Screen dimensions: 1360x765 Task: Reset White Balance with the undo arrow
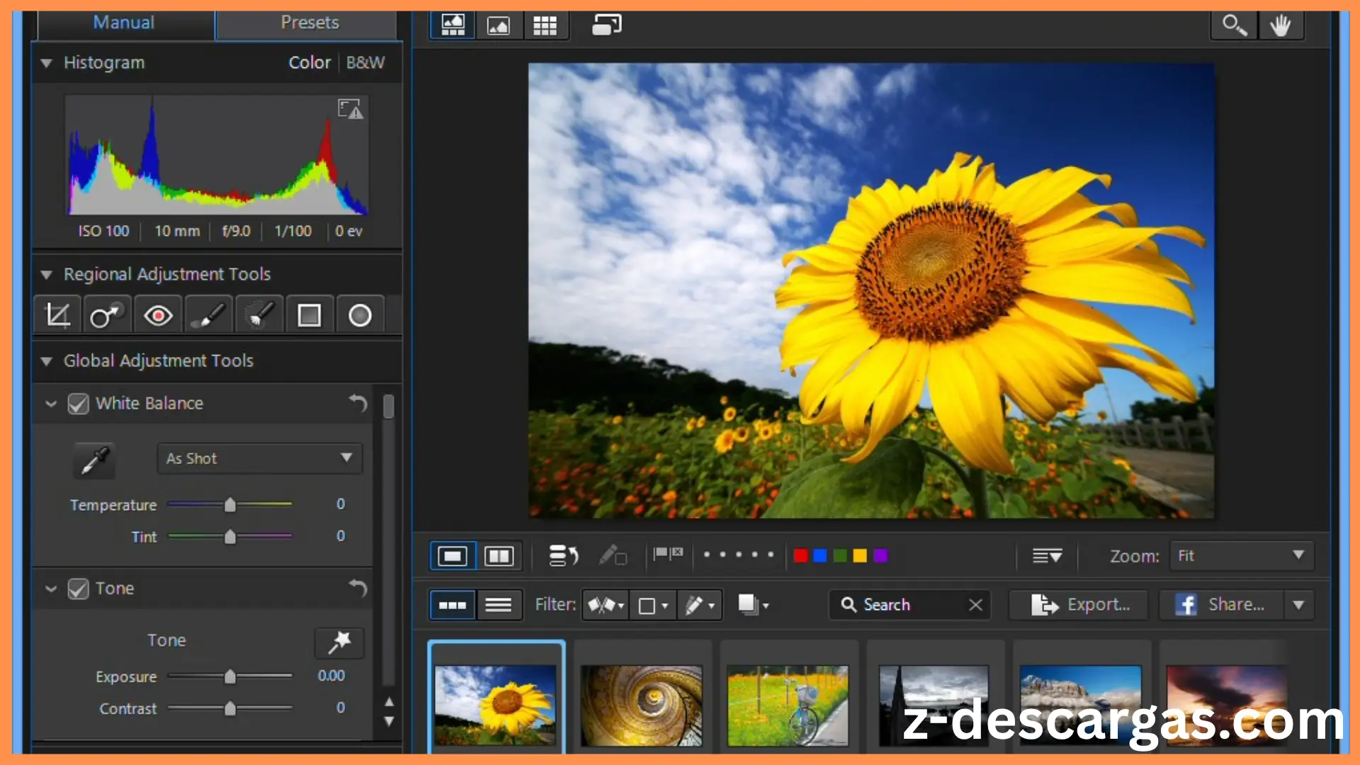coord(358,403)
